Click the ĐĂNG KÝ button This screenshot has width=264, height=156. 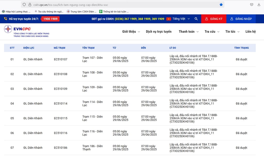click(213, 19)
